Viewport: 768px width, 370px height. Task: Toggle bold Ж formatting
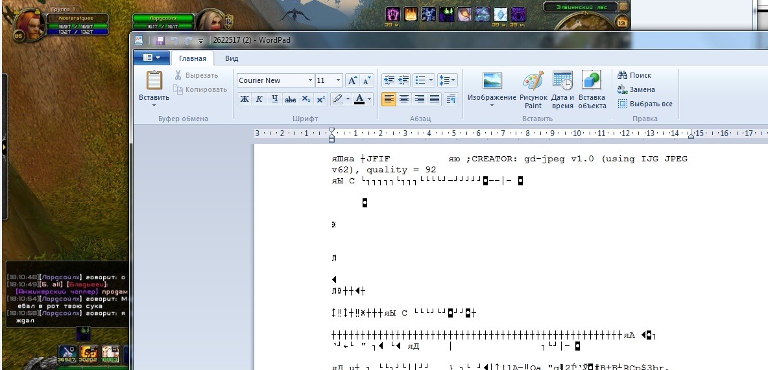coord(244,99)
